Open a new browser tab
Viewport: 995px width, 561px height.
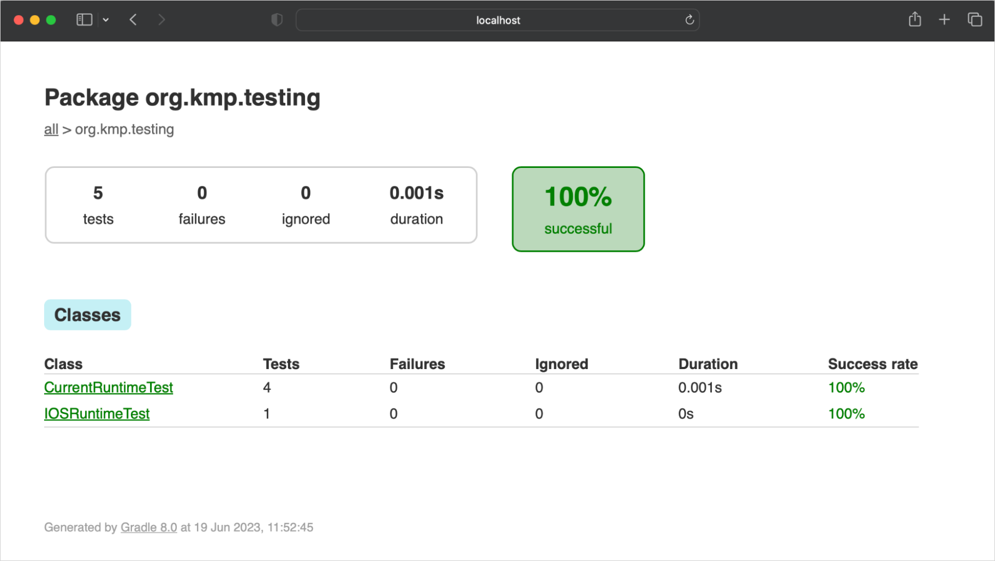(944, 19)
